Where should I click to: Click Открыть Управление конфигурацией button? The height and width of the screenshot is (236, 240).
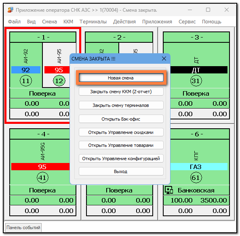121,159
